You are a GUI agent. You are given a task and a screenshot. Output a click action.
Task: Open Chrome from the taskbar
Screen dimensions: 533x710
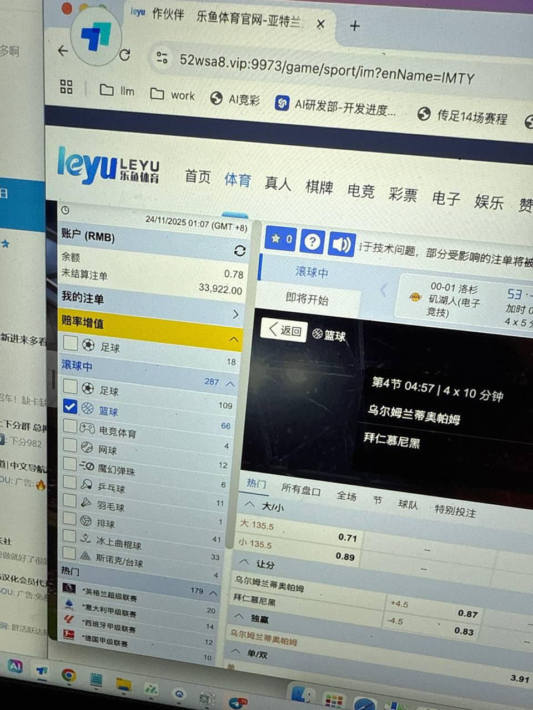click(68, 675)
